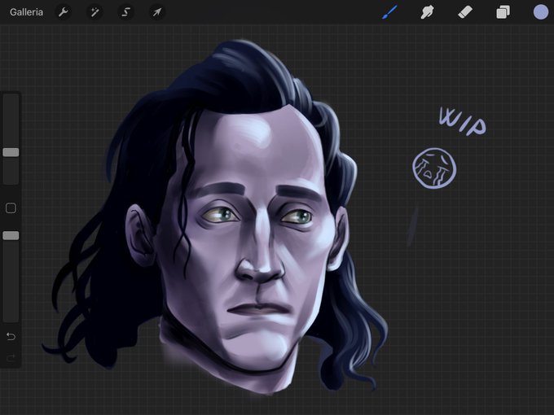The width and height of the screenshot is (554, 415).
Task: Activate the Transform arrow tool
Action: coord(156,12)
